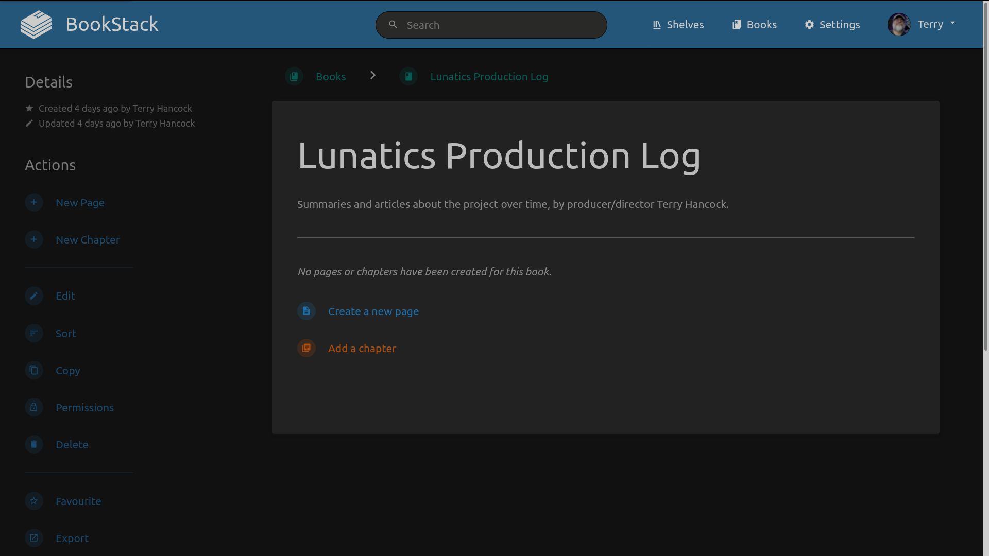989x556 pixels.
Task: Click the Search input field
Action: coord(500,25)
